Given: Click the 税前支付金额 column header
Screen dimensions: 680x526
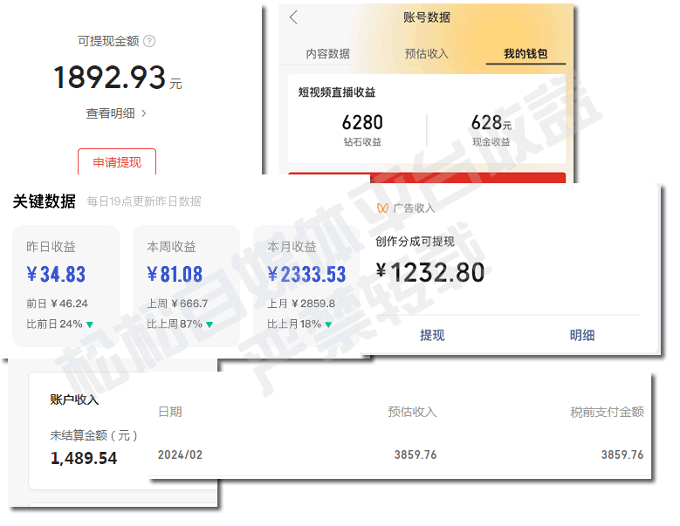Looking at the screenshot, I should click(x=607, y=412).
